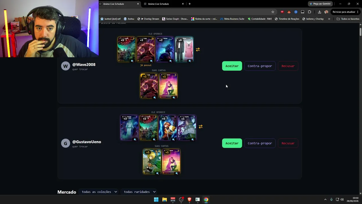362x204 pixels.
Task: Open the 'botted [dot] wtf' bookmark
Action: (x=111, y=19)
